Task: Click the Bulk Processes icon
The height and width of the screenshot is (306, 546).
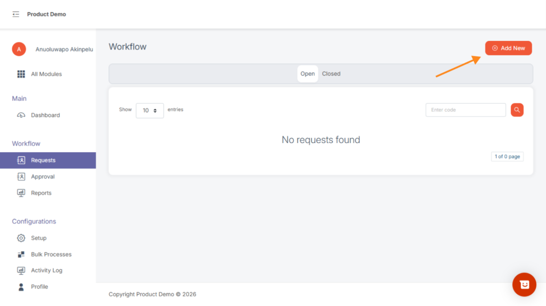Action: point(21,254)
